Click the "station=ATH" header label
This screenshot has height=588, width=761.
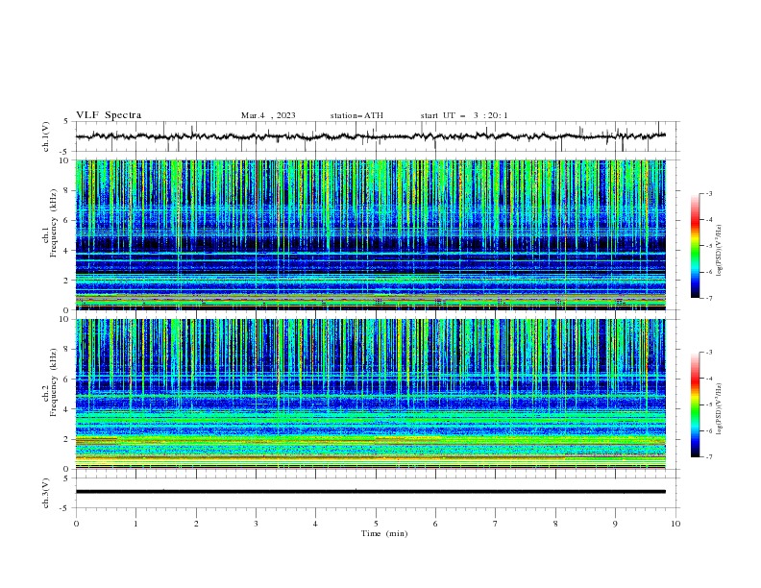(356, 115)
